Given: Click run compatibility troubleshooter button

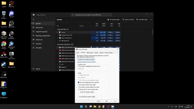Looking at the screenshot, I should coord(86,59).
